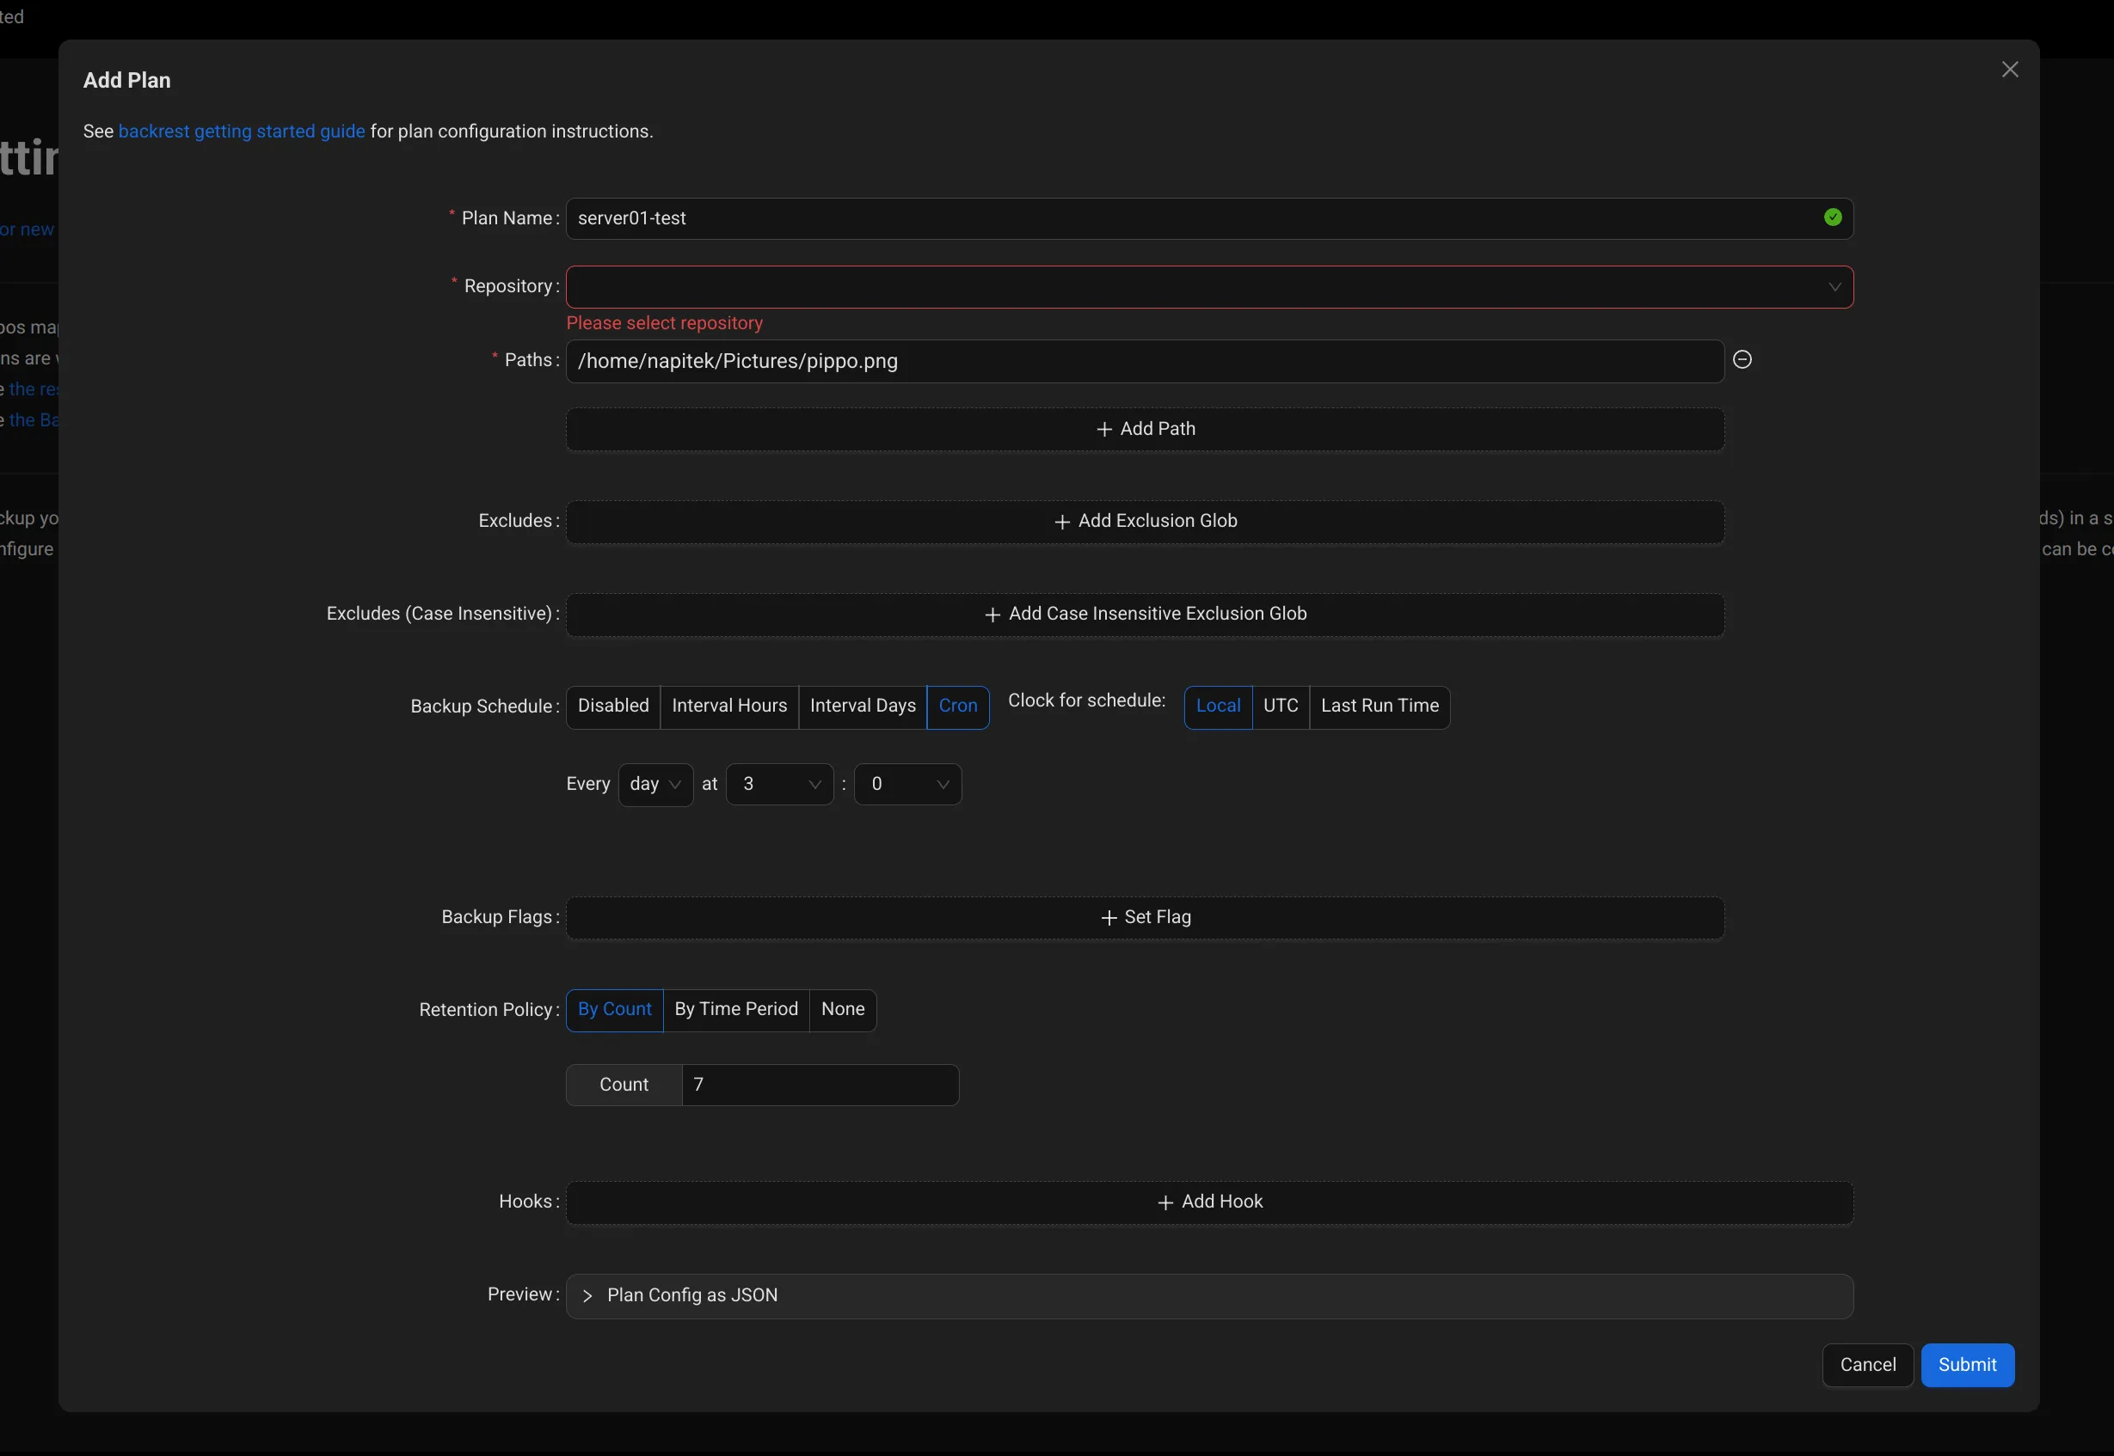
Task: Open the 'day' frequency dropdown
Action: (654, 784)
